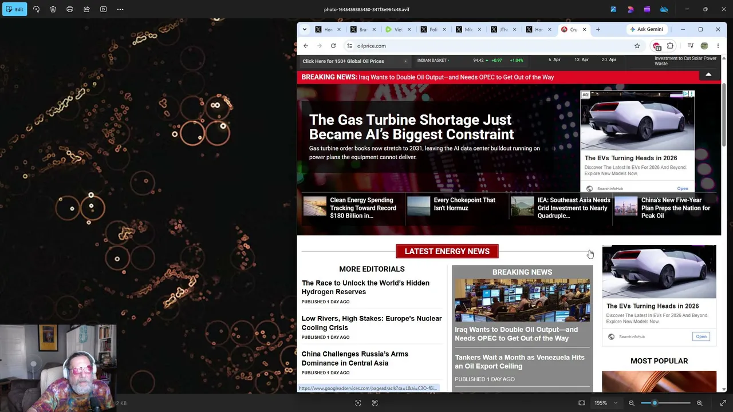Go back in Chrome browser

coord(306,46)
